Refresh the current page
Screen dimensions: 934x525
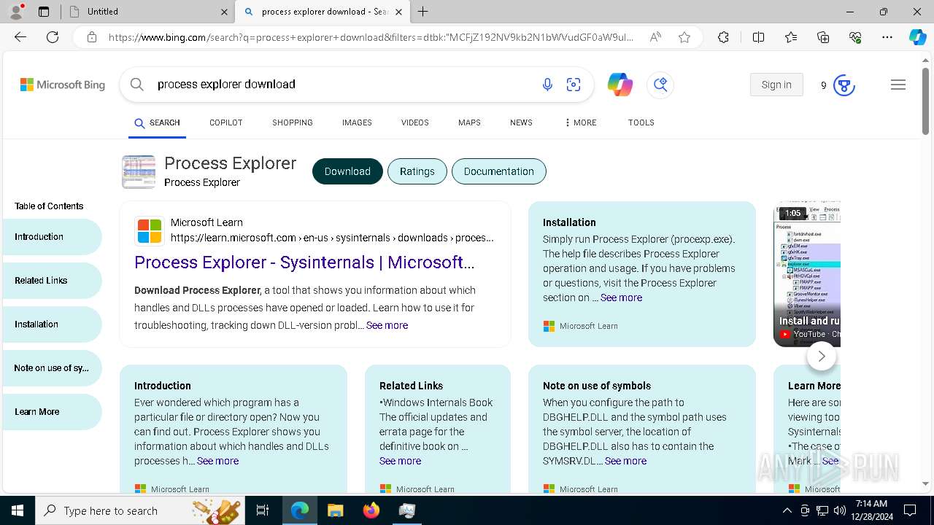click(53, 37)
